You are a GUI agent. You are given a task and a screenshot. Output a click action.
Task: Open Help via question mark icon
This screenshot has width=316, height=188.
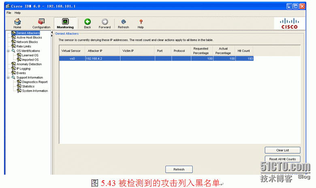141,22
